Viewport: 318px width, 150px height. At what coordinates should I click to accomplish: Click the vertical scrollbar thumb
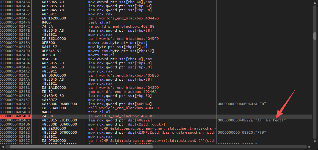pos(315,36)
